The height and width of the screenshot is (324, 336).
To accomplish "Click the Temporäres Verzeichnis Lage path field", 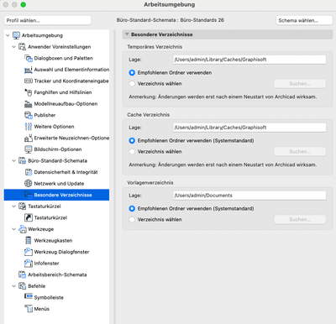I will pyautogui.click(x=249, y=60).
